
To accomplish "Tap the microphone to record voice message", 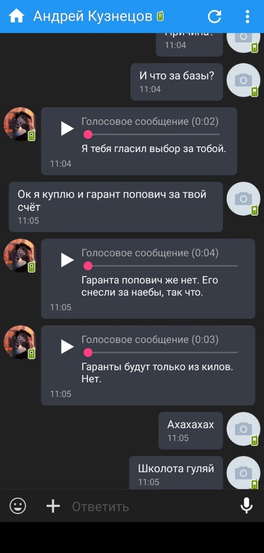I will pos(247,506).
